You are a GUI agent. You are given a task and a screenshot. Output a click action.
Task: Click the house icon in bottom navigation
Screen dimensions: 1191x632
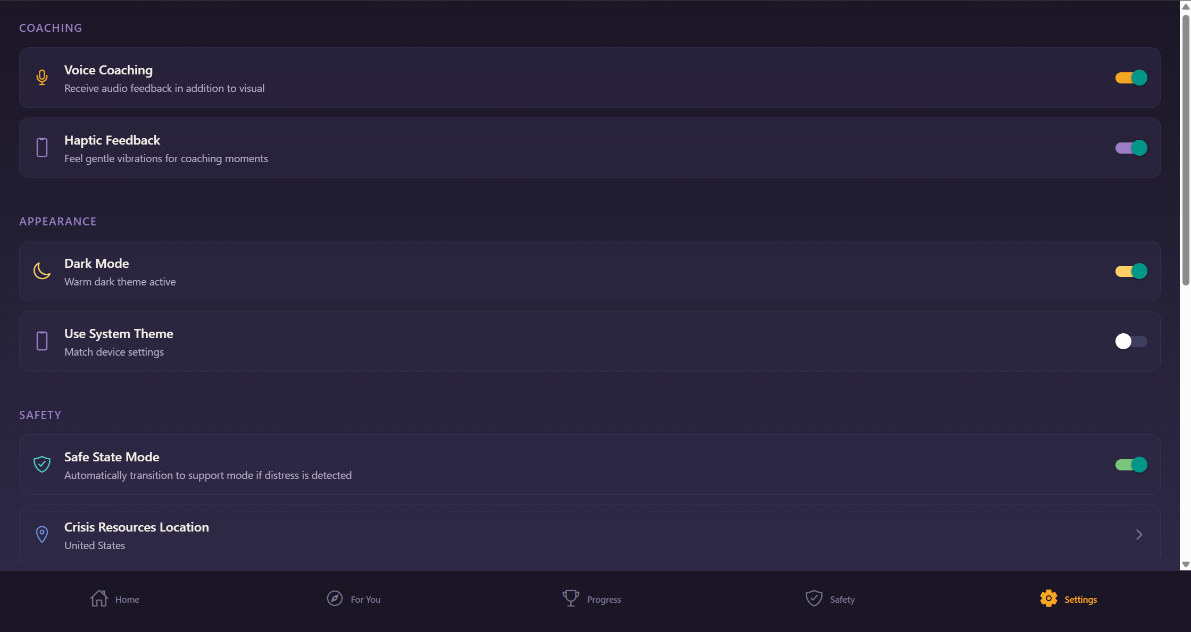point(99,599)
